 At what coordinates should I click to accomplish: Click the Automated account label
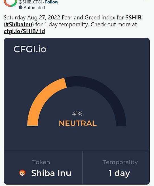(x=34, y=8)
